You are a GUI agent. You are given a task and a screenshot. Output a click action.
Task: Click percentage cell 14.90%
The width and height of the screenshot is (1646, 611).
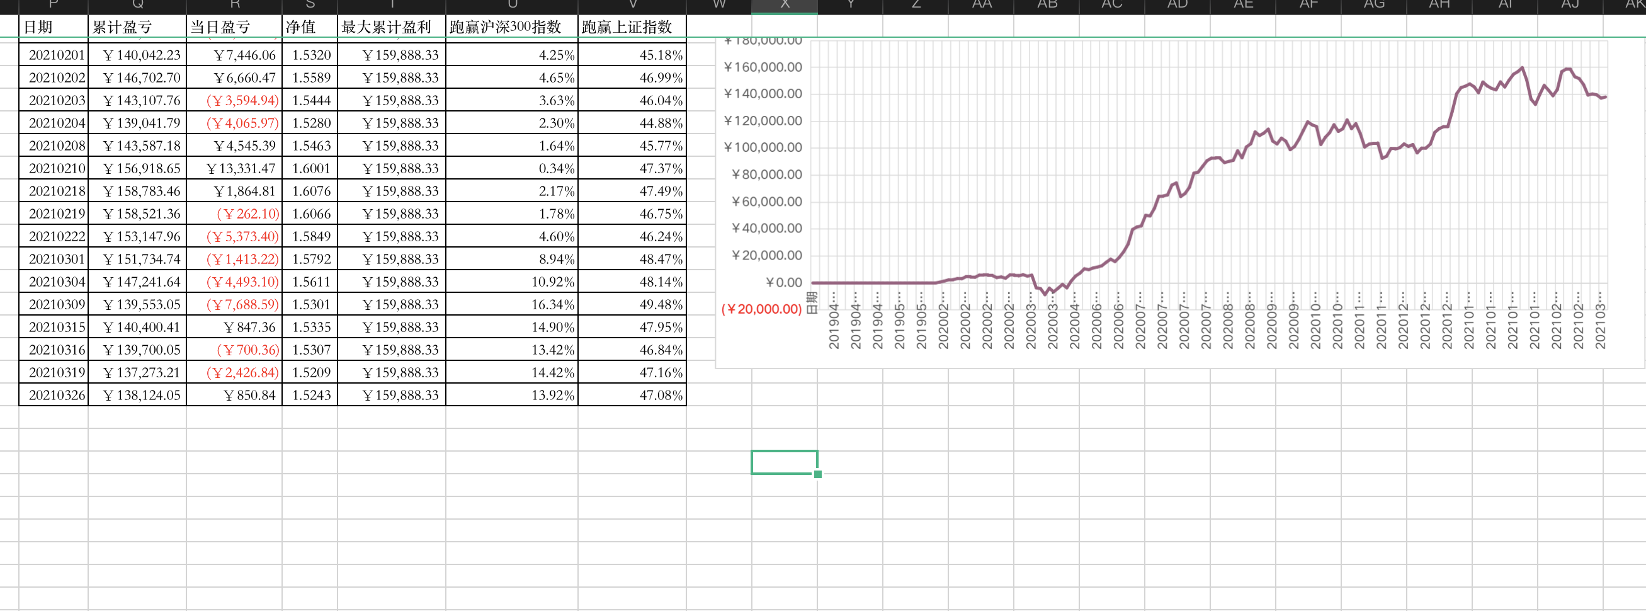512,327
